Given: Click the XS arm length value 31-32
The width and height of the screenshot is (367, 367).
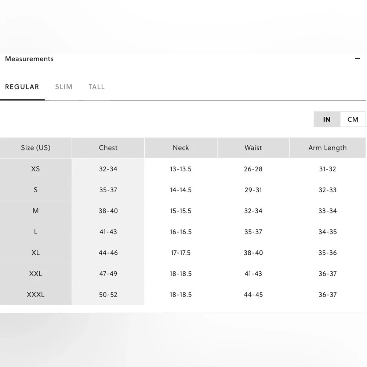Looking at the screenshot, I should click(327, 169).
